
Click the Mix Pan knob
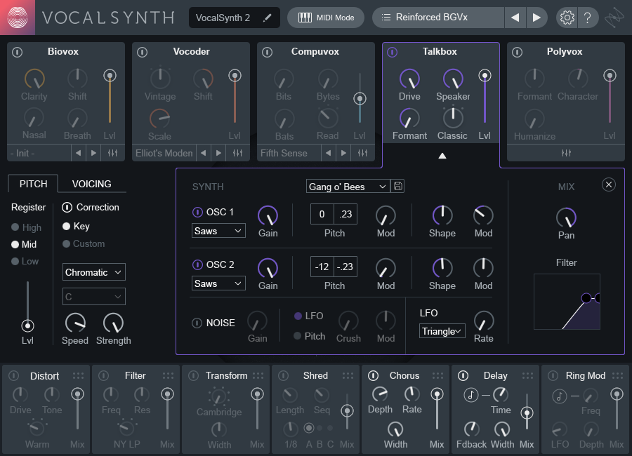tap(566, 217)
